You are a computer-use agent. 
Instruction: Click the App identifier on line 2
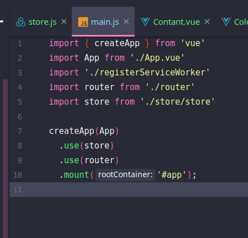91,58
